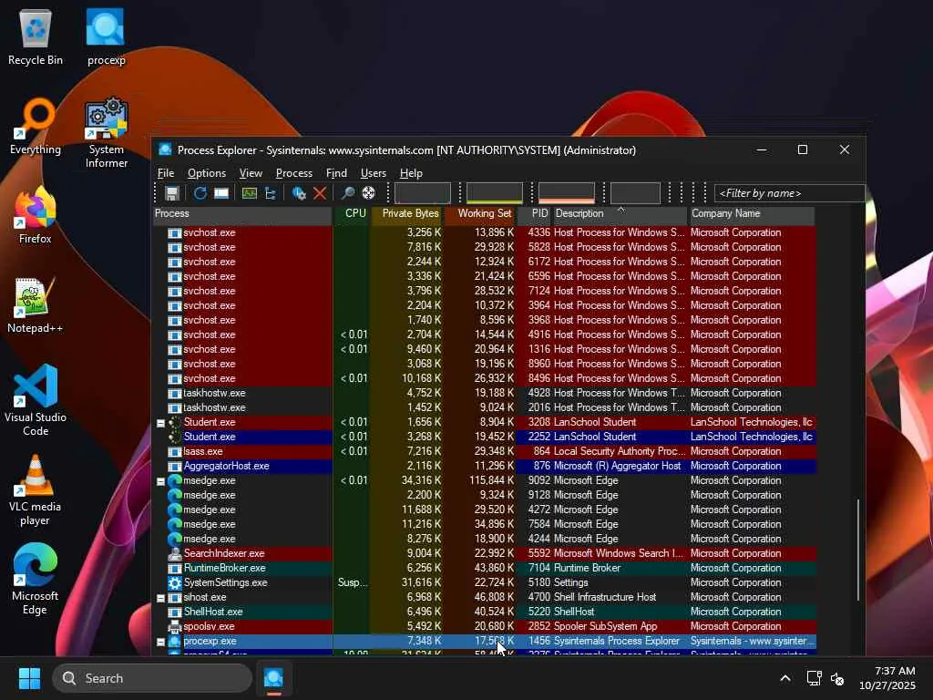Select the ShellHost.exe process row
The height and width of the screenshot is (700, 933).
[x=485, y=612]
